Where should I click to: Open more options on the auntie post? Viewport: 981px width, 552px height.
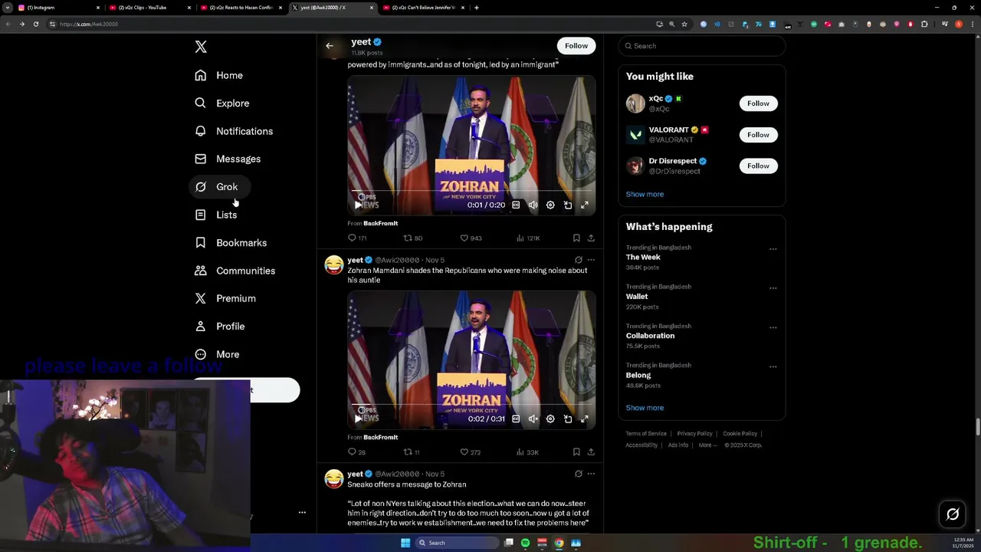pyautogui.click(x=591, y=260)
